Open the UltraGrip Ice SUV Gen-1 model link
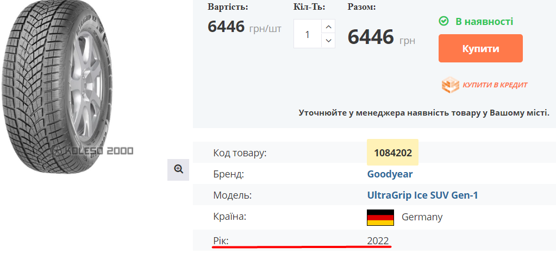556x254 pixels. tap(422, 195)
